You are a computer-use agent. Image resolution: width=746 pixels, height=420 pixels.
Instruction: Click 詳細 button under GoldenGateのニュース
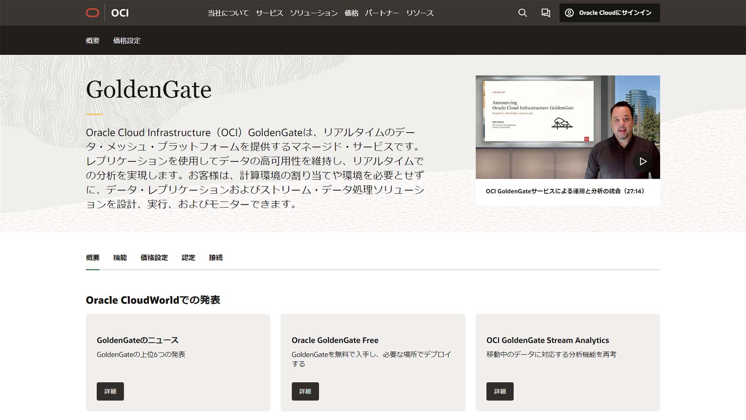(110, 391)
